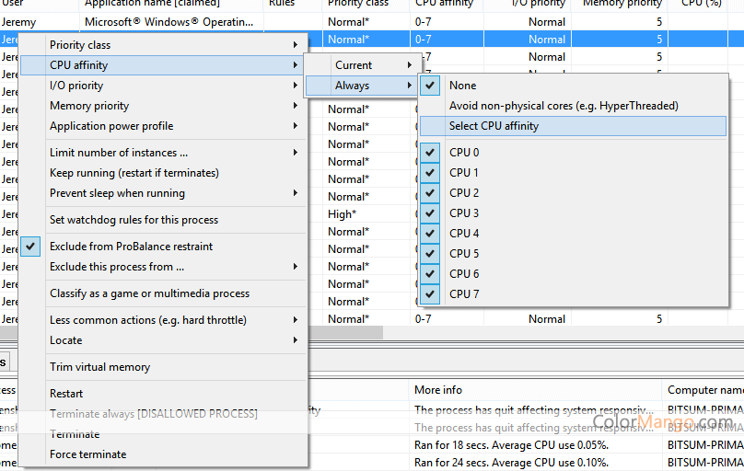Expand the I/O priority submenu

tap(163, 86)
